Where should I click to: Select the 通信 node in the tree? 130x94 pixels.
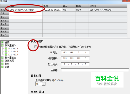click(7, 42)
